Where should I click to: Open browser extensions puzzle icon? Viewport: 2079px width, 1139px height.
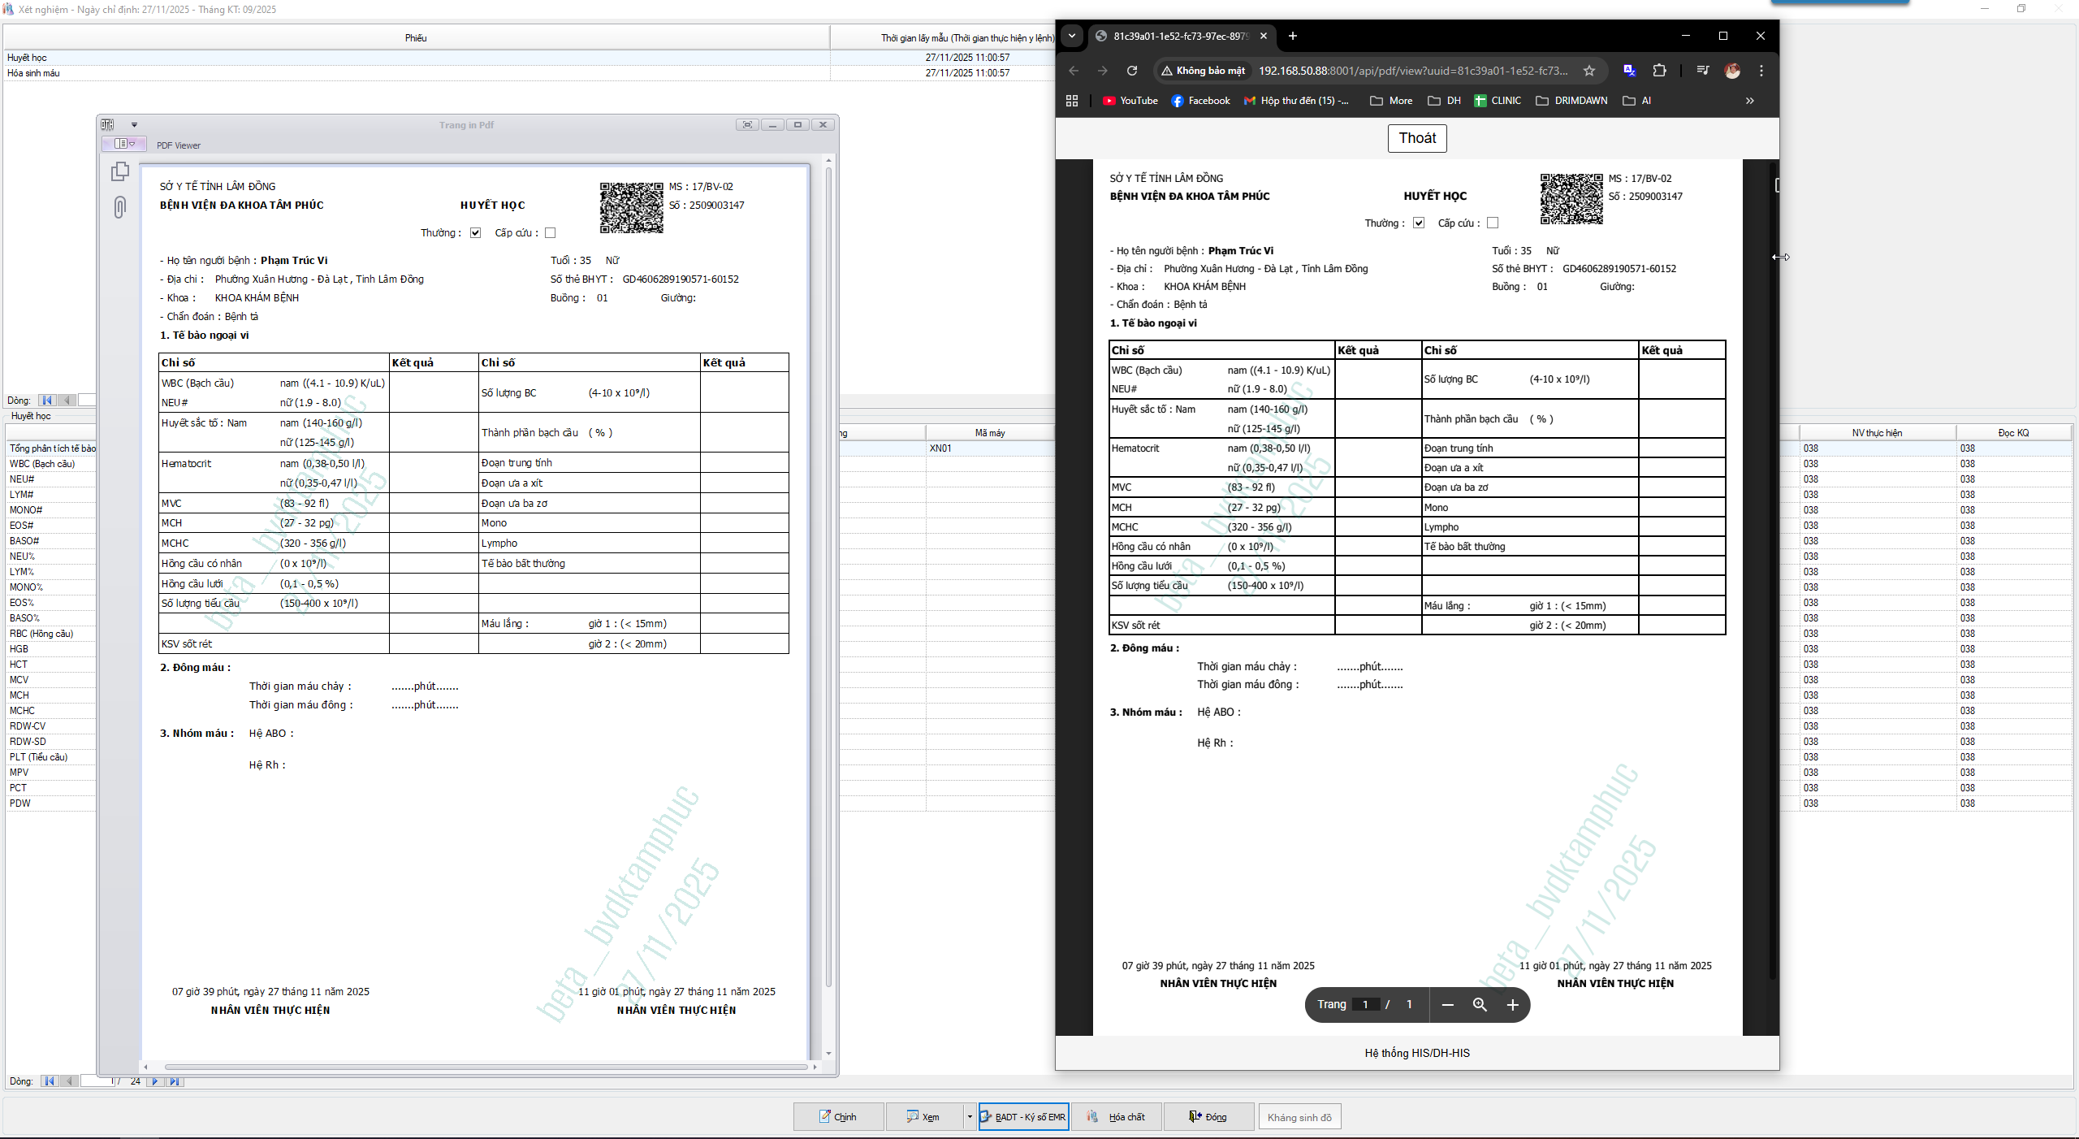point(1659,71)
